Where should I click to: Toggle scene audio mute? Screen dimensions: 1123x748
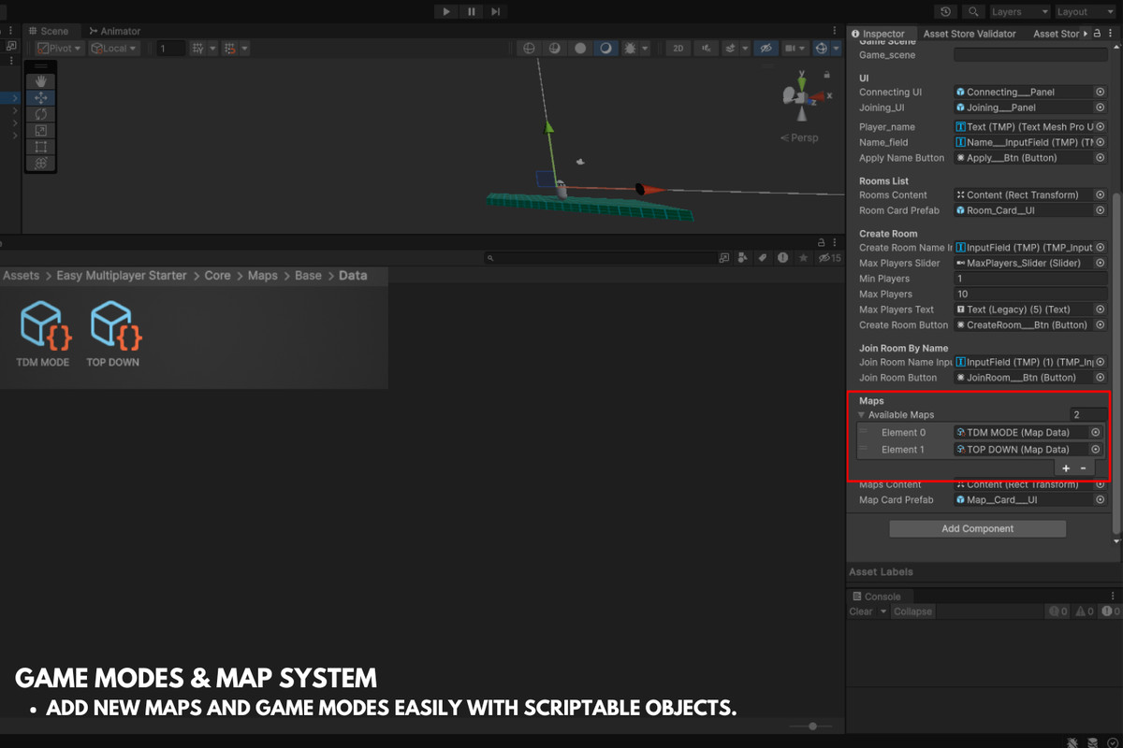[707, 48]
